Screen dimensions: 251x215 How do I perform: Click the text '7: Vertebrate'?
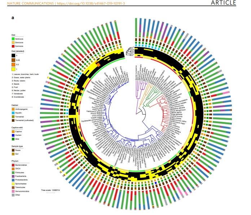point(17,94)
